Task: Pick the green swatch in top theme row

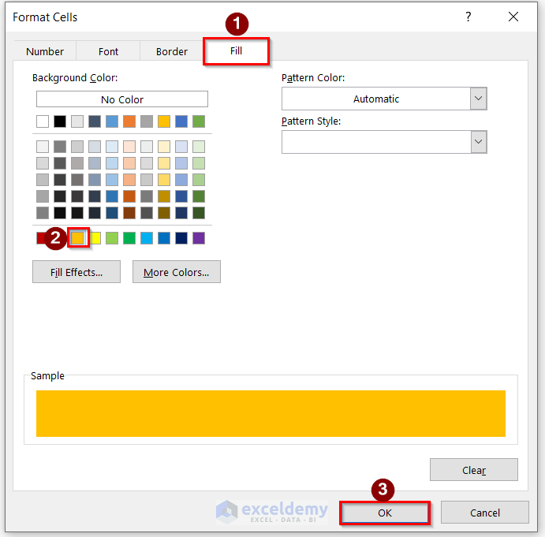Action: 199,121
